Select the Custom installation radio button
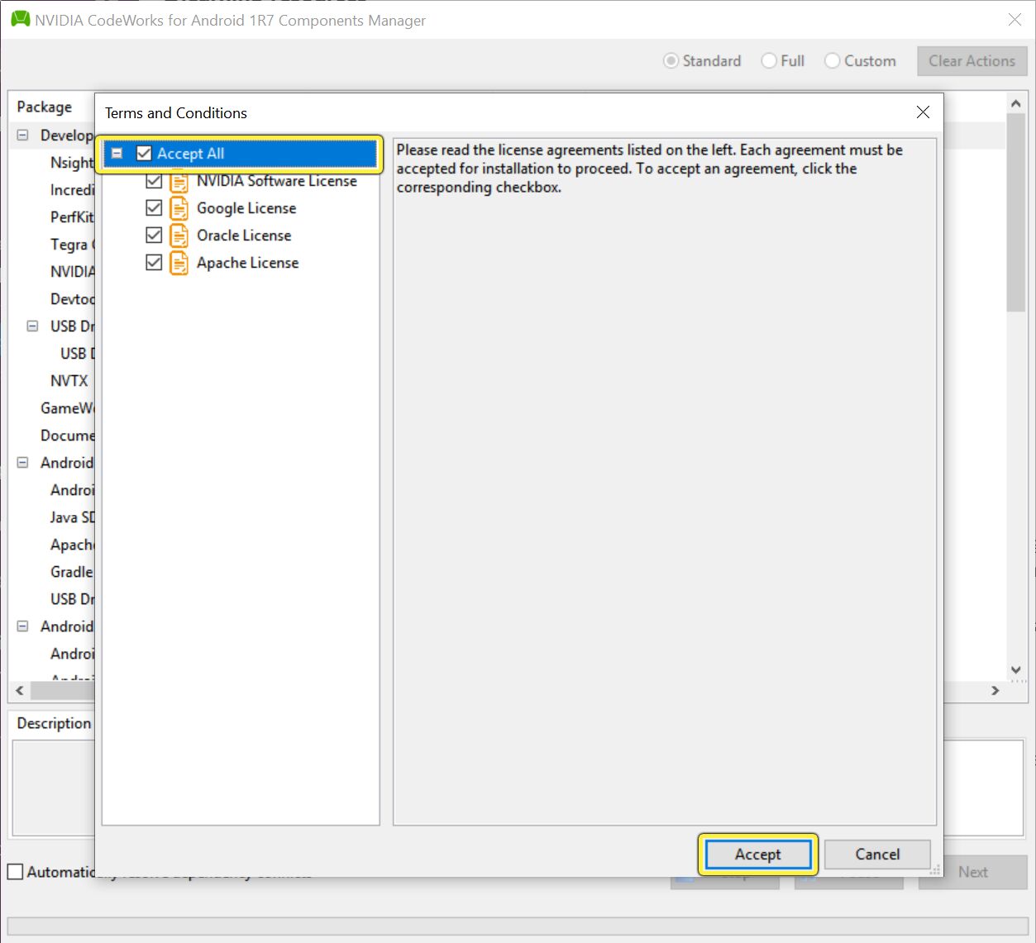The width and height of the screenshot is (1036, 943). pos(832,60)
